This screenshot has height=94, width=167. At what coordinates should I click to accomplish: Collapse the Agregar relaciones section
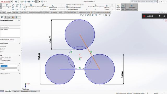coord(20,43)
